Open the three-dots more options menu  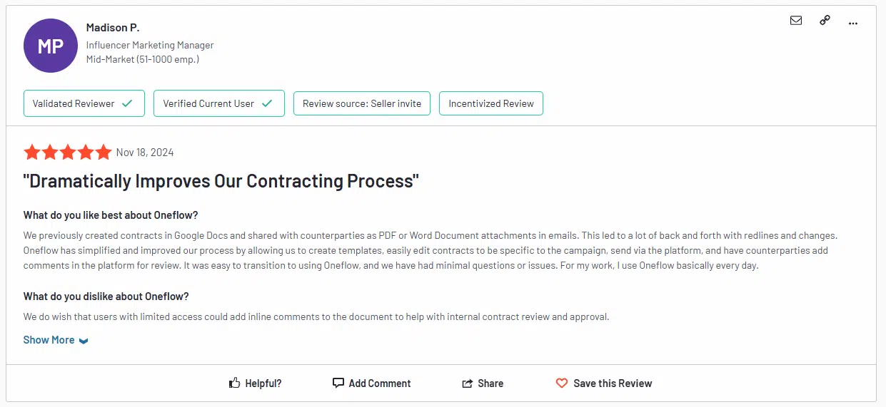click(853, 23)
